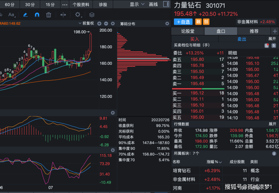The image size is (279, 193).
Task: Open 筹码分布 settings gear
Action: [167, 24]
